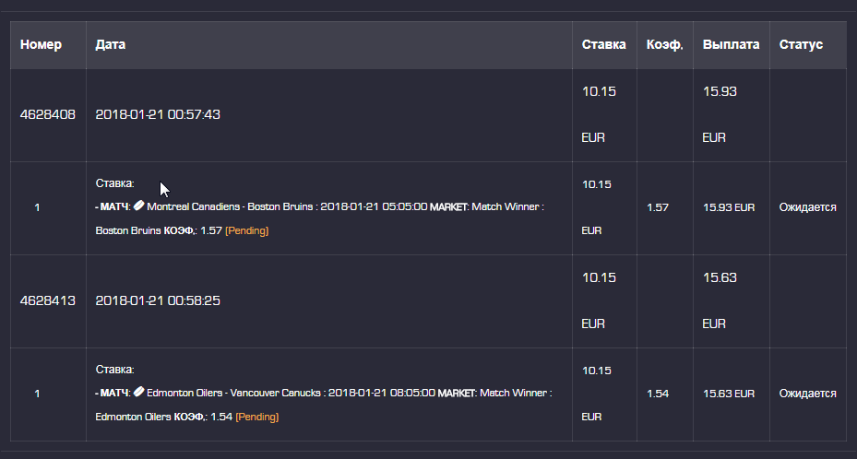The image size is (857, 459).
Task: Click the [Pending] label of the Edmonton Oilers bet
Action: pyautogui.click(x=256, y=417)
